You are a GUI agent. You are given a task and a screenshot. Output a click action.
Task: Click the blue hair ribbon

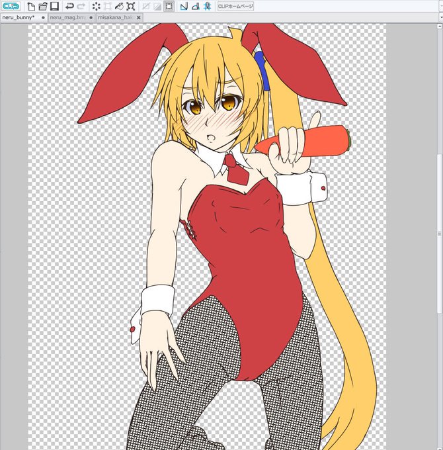point(264,70)
